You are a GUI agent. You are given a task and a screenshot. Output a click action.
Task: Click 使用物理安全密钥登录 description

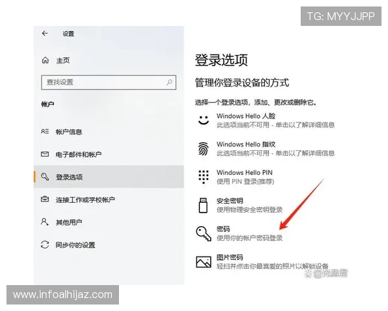pos(250,210)
